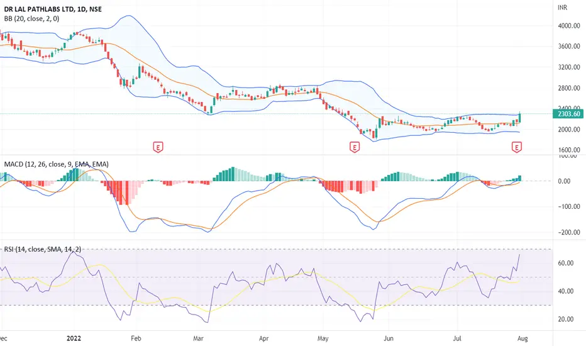Click the May label on time axis

(323, 338)
